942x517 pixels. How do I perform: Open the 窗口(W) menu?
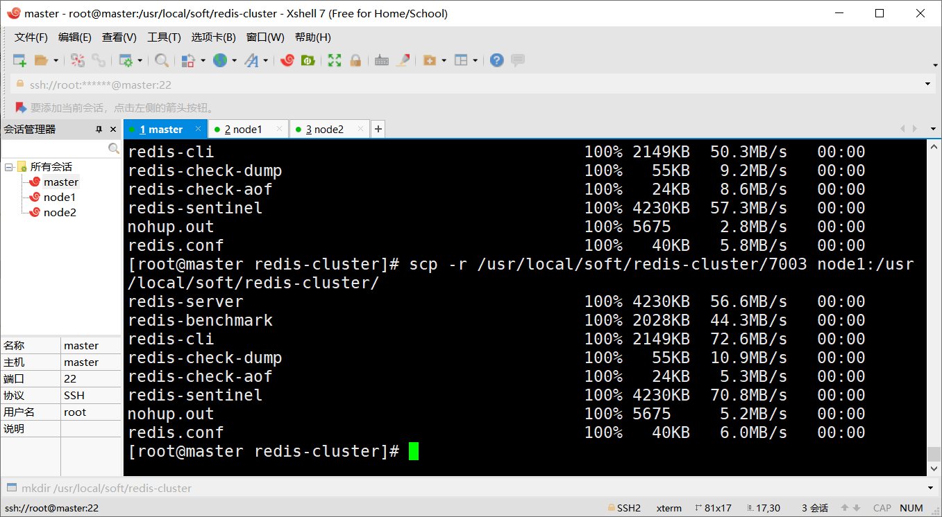(265, 37)
